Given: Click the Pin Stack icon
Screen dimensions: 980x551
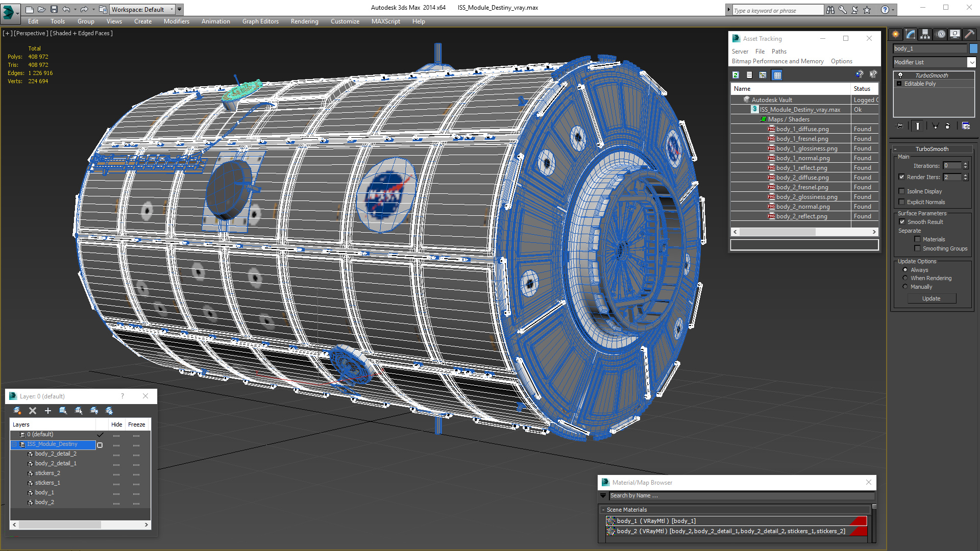Looking at the screenshot, I should tap(900, 126).
